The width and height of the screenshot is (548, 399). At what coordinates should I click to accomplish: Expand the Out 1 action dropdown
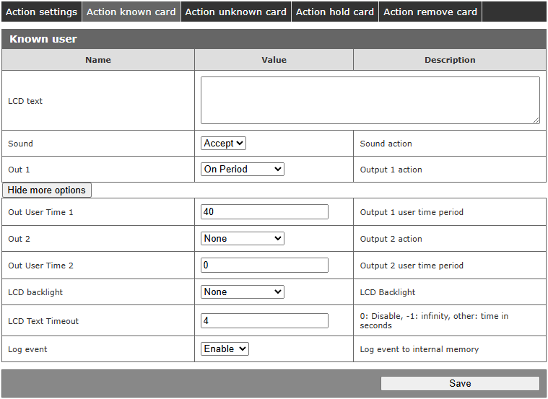click(243, 170)
